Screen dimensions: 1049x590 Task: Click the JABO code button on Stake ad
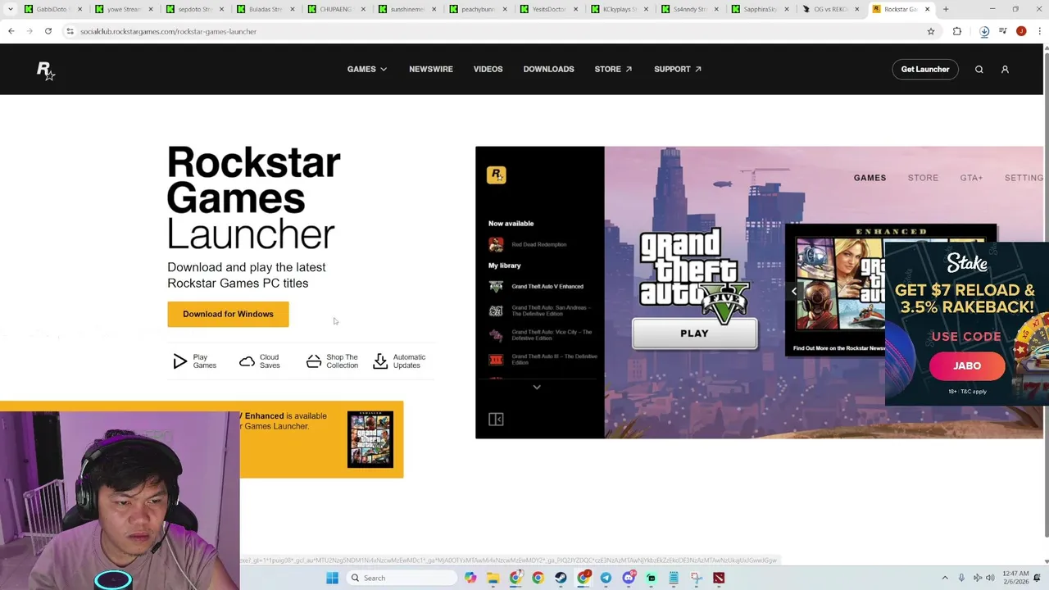(x=967, y=366)
